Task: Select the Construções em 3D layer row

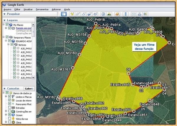Action: pyautogui.click(x=24, y=112)
